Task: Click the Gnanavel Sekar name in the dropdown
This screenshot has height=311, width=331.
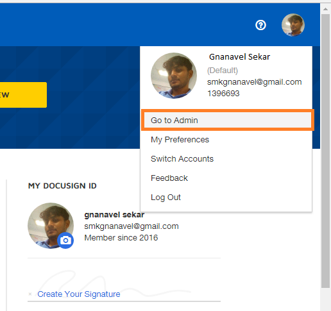Action: 239,57
